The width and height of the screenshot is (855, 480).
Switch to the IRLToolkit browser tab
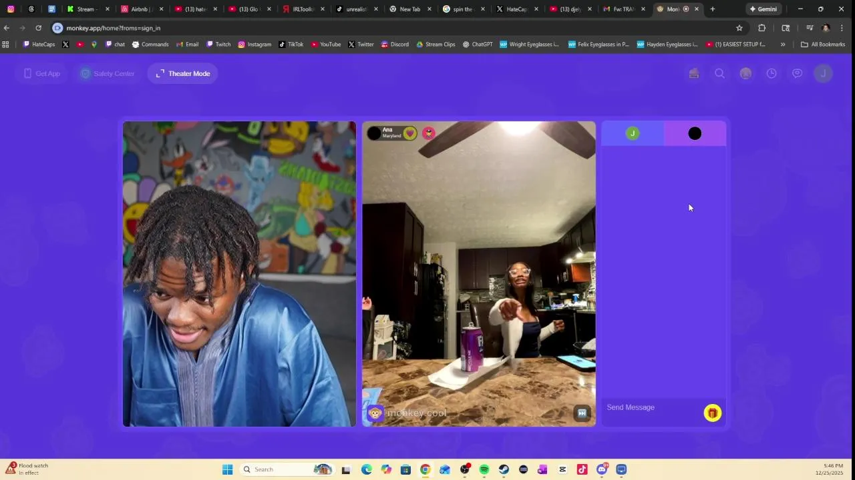[x=303, y=9]
